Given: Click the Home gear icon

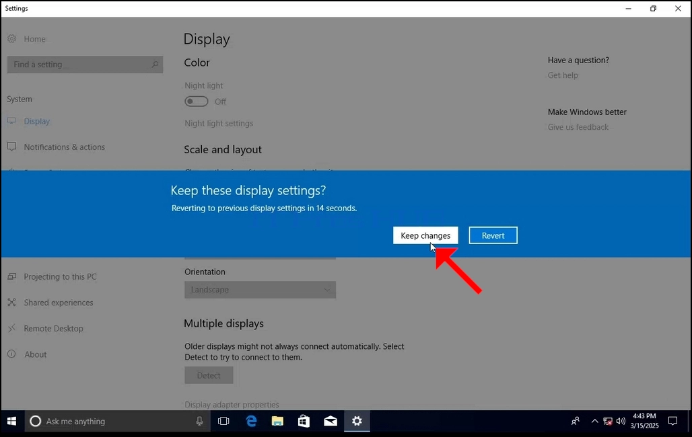Looking at the screenshot, I should 12,39.
